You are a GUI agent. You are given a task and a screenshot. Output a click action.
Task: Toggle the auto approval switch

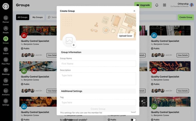(133, 120)
